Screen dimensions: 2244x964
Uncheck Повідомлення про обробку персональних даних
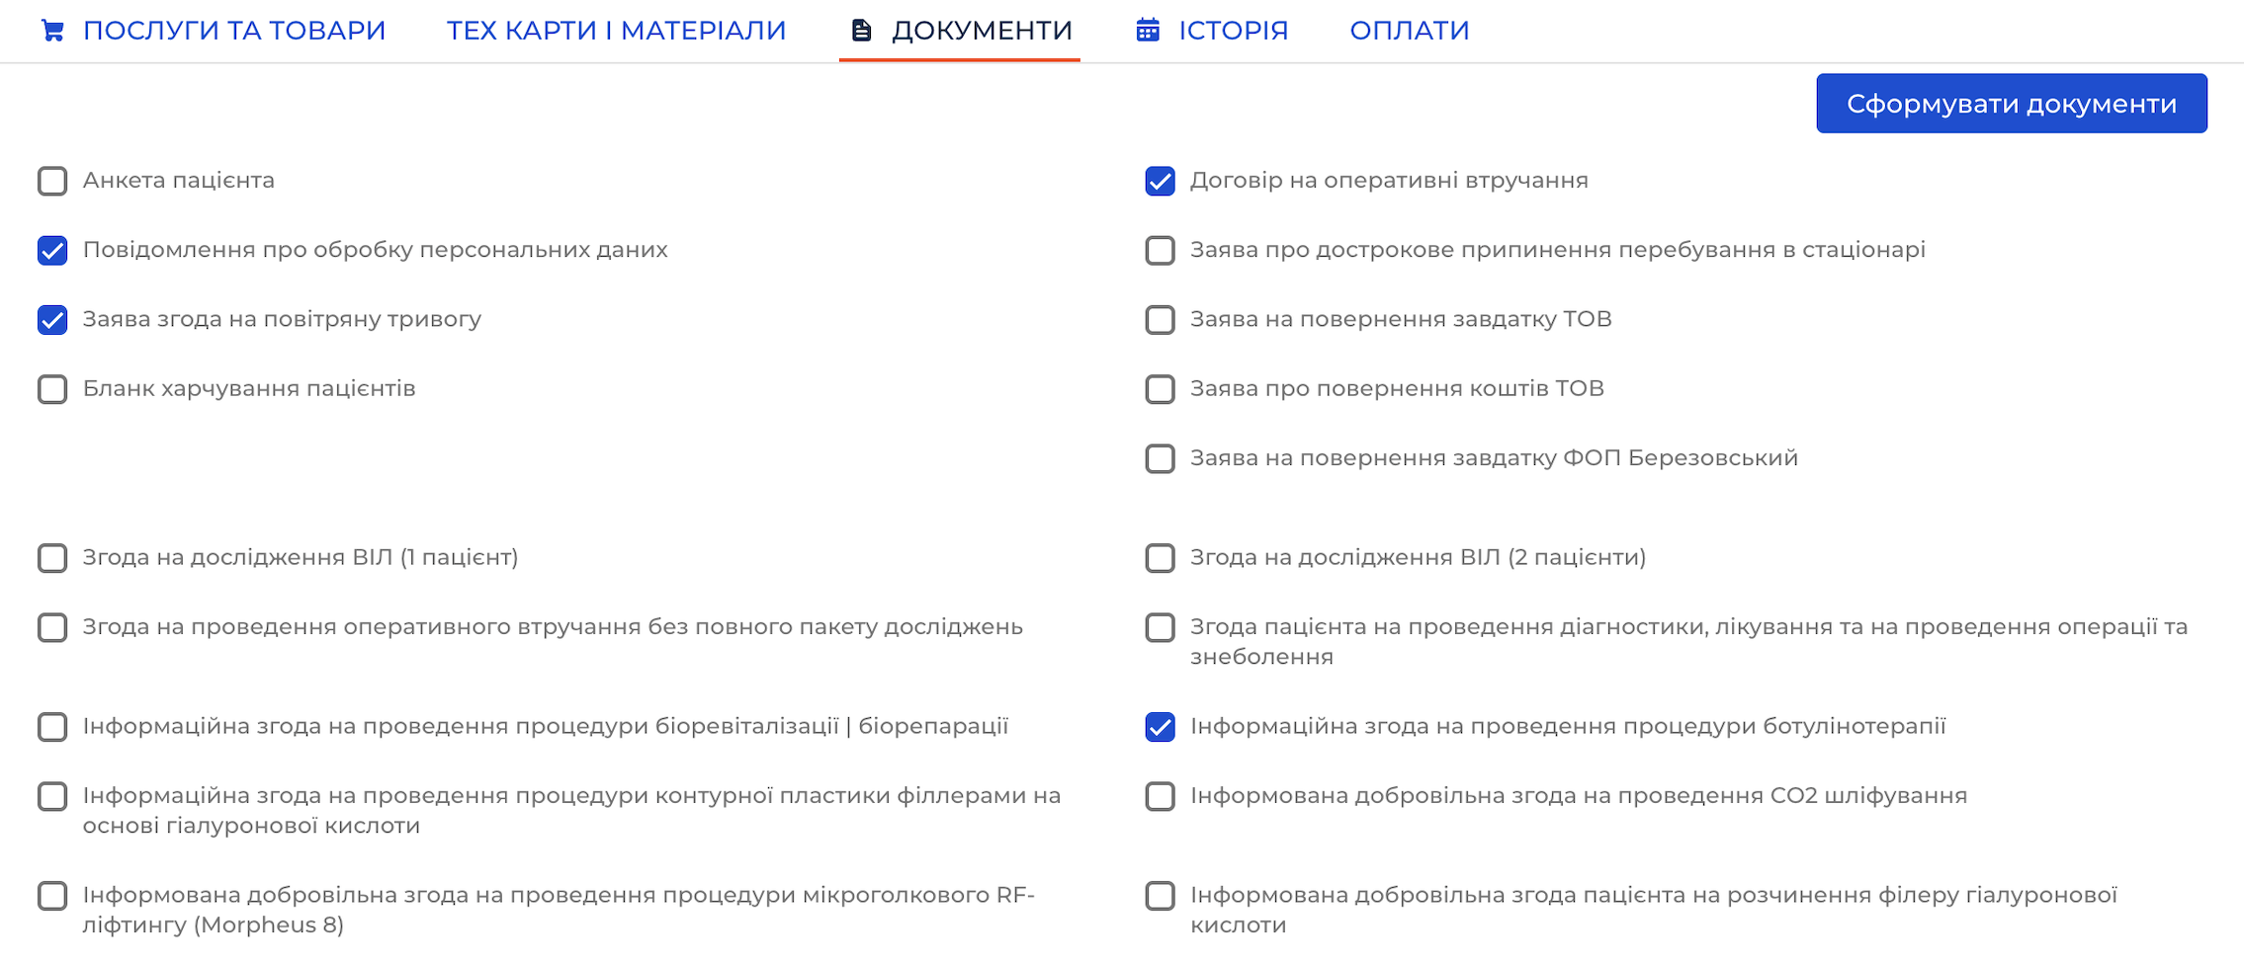point(52,251)
